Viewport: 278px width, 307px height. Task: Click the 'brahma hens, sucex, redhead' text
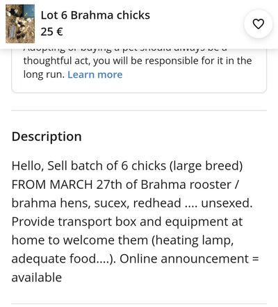click(96, 204)
